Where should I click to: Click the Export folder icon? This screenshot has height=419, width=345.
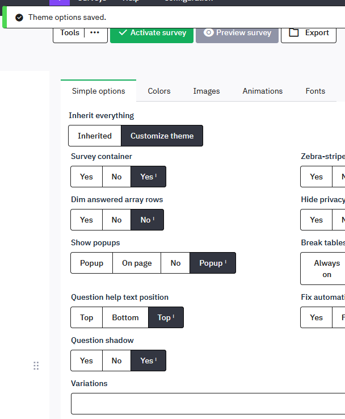tap(293, 33)
